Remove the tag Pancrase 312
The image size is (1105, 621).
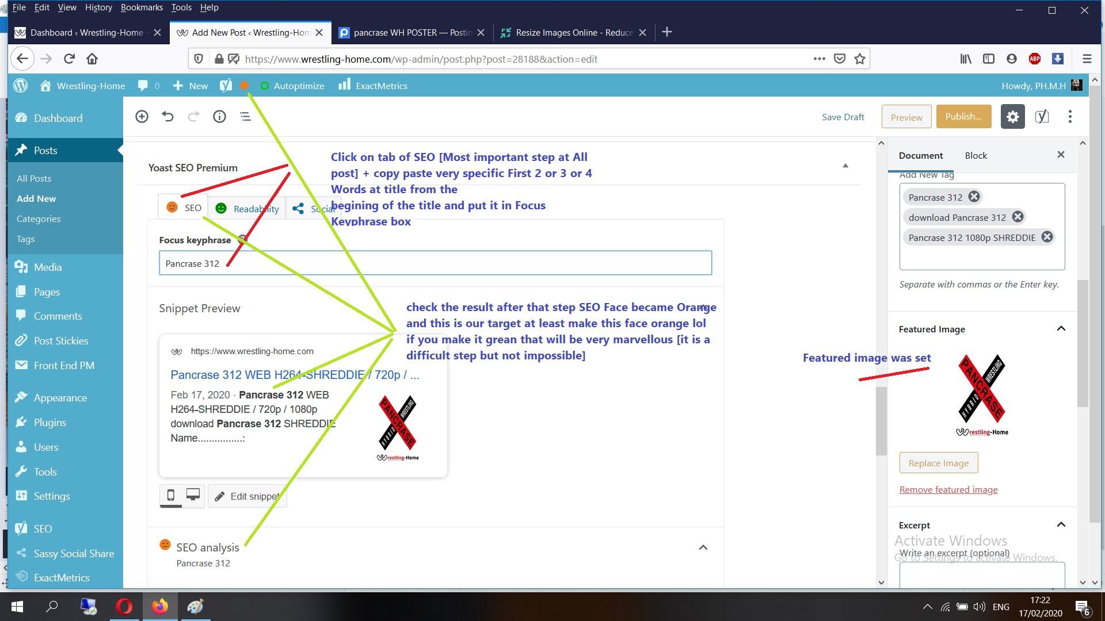(974, 197)
